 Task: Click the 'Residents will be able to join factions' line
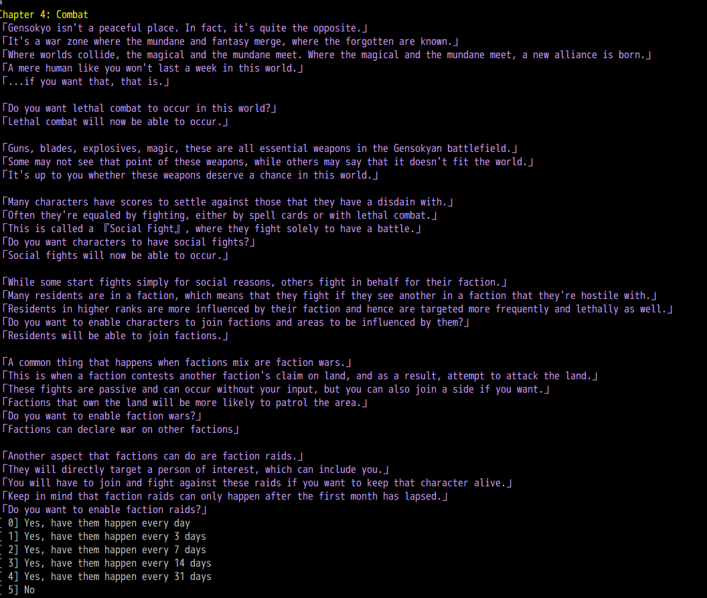click(110, 336)
